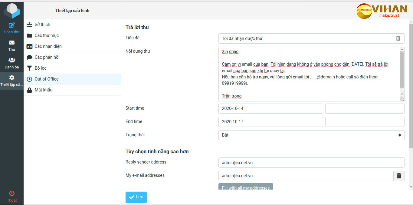Click Fill with all my addresses button

(246, 187)
